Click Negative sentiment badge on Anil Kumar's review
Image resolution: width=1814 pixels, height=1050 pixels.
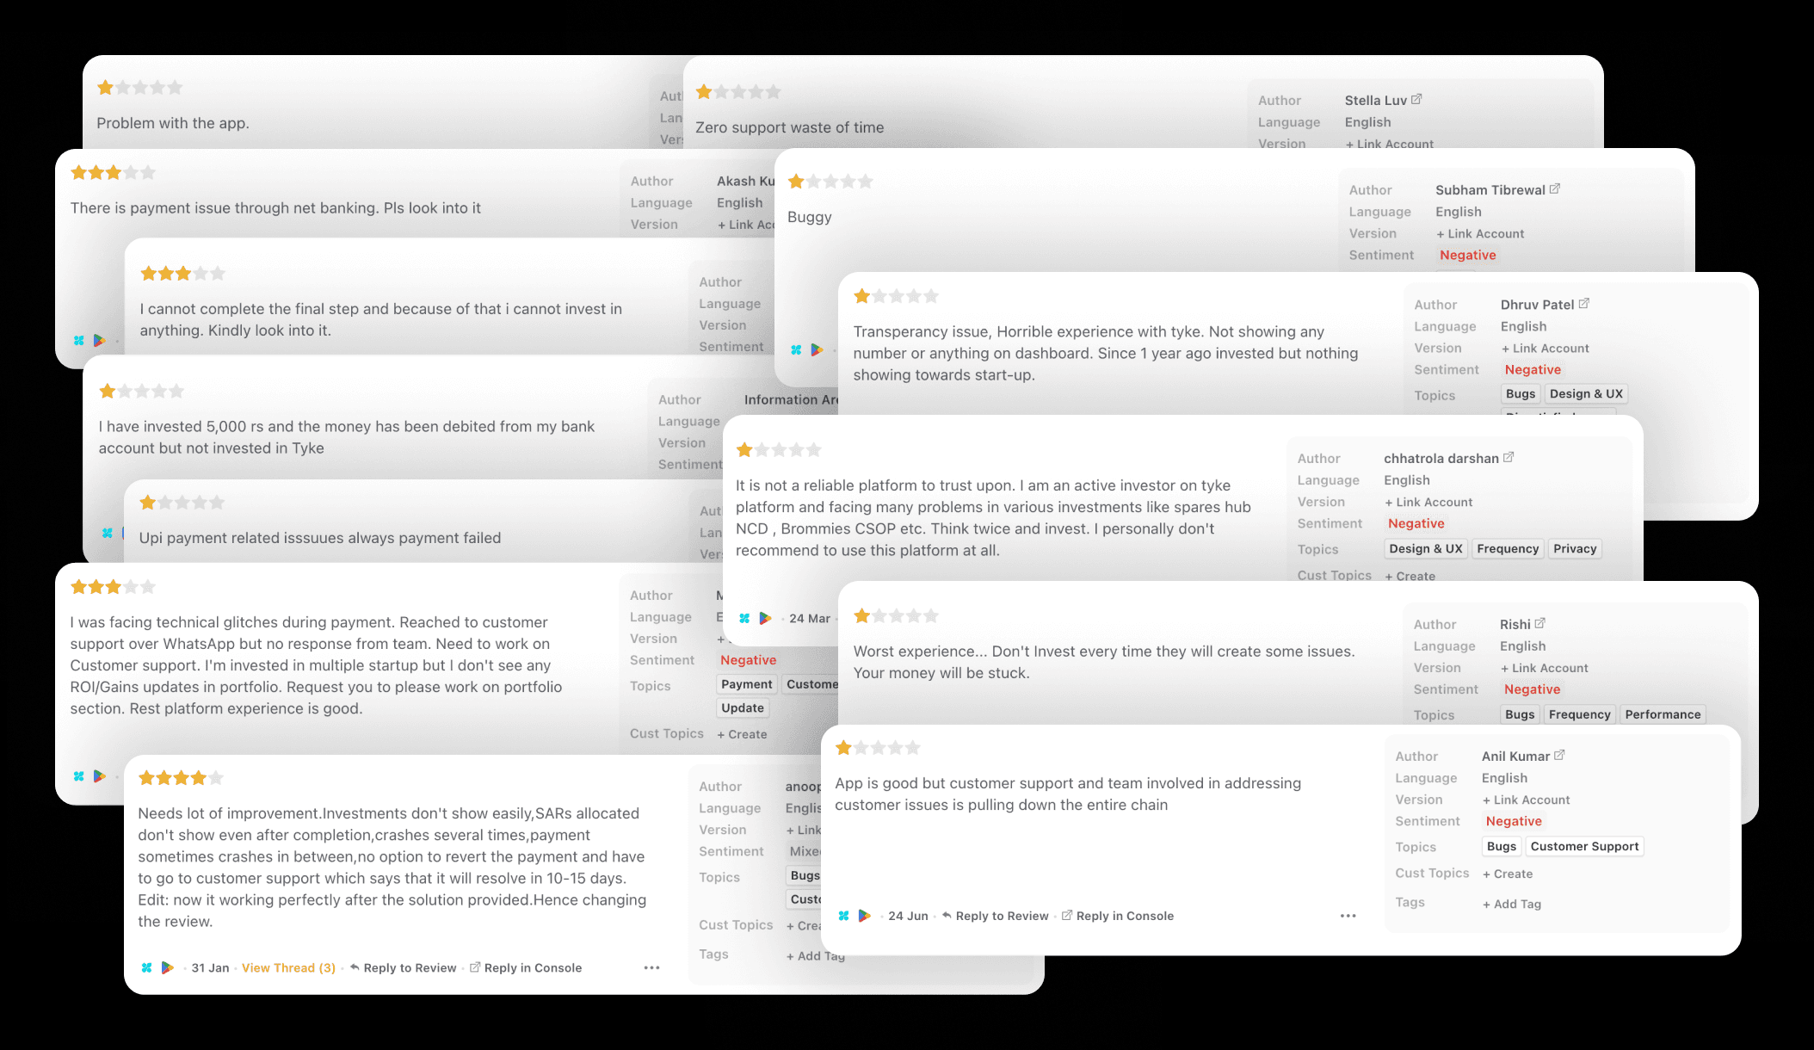(1514, 821)
